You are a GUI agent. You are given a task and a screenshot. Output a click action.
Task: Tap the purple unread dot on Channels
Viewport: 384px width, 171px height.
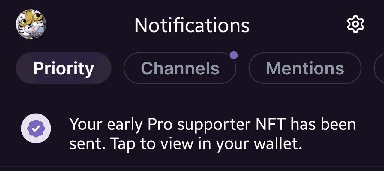[x=234, y=55]
